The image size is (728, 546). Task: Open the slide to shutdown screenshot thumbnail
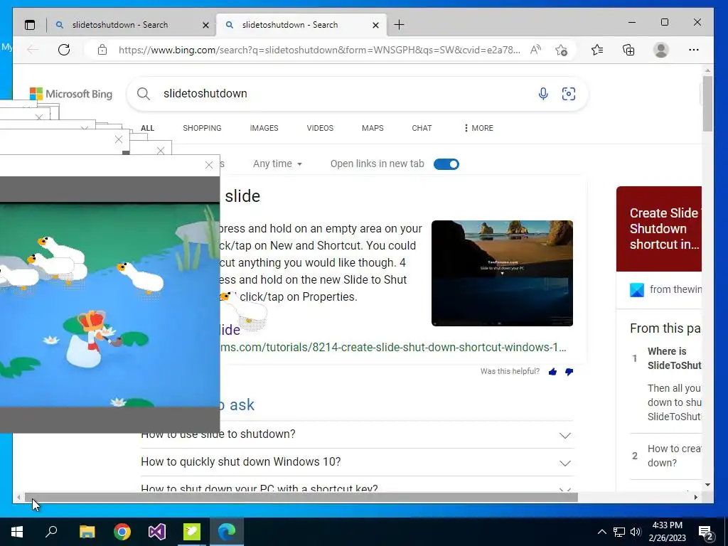click(502, 273)
